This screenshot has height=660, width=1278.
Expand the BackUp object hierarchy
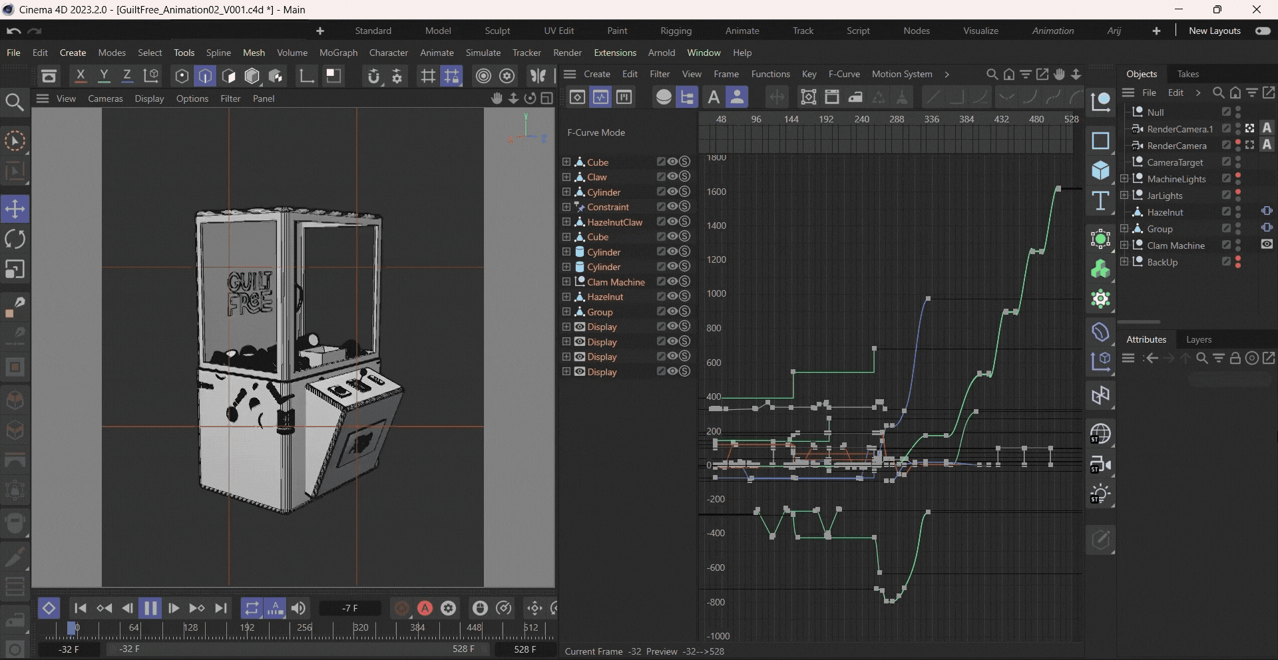pyautogui.click(x=1124, y=262)
